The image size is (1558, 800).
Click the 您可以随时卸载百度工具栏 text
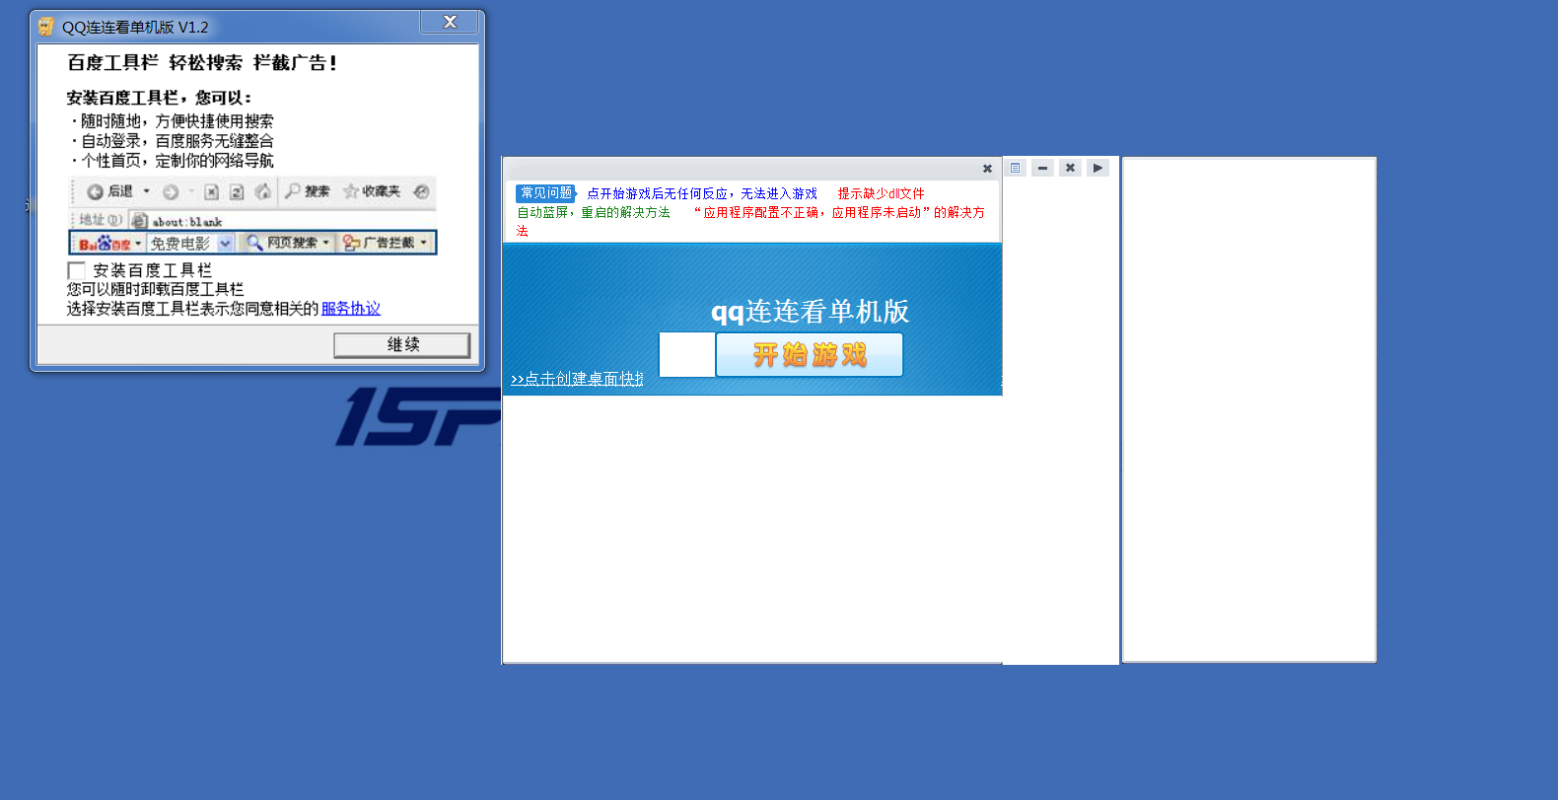click(x=155, y=289)
